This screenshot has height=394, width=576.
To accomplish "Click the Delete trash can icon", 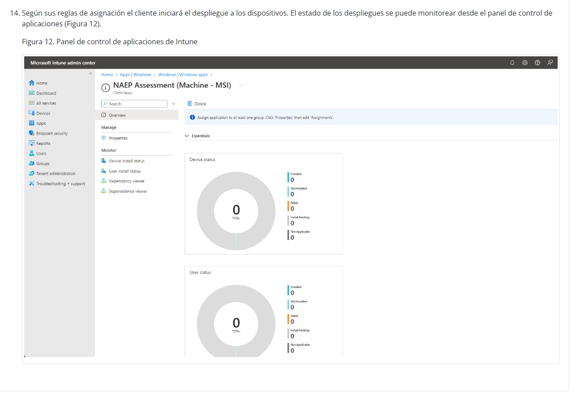I will [189, 104].
